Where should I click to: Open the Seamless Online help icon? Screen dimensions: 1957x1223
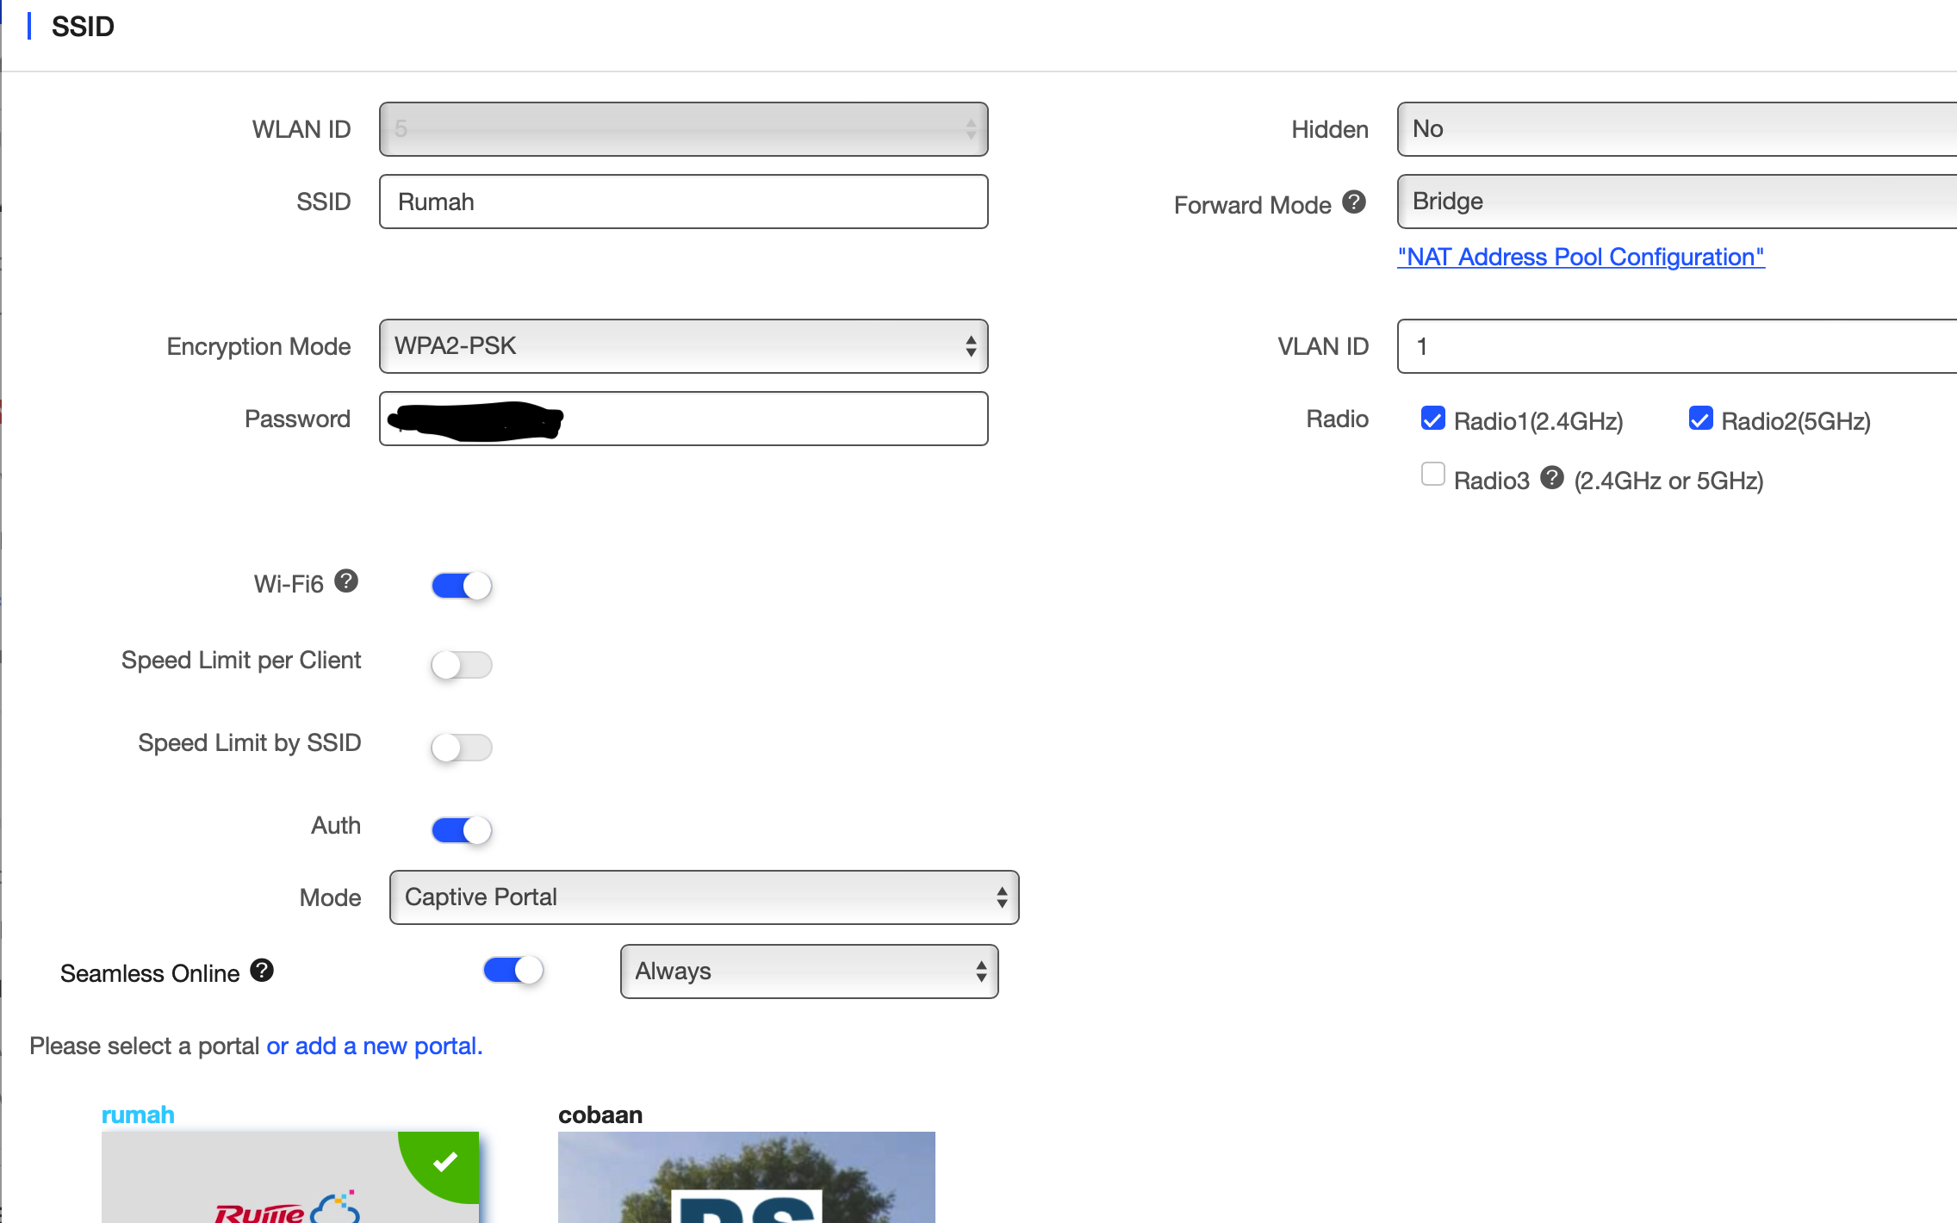262,971
